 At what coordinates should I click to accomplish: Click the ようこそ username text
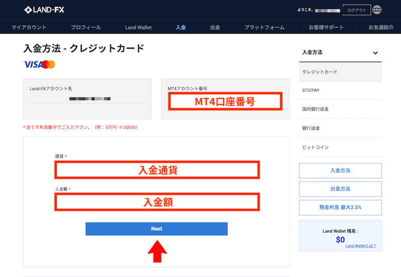[319, 10]
